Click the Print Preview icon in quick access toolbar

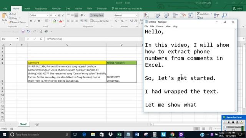click(41, 31)
